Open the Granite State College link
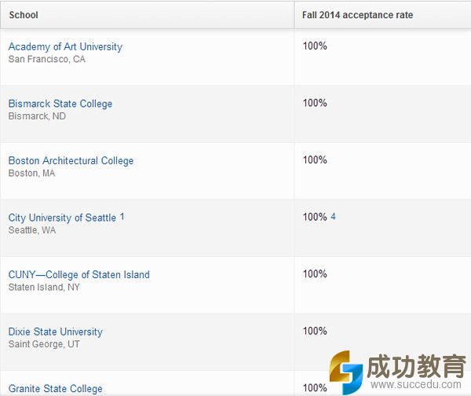 (55, 388)
